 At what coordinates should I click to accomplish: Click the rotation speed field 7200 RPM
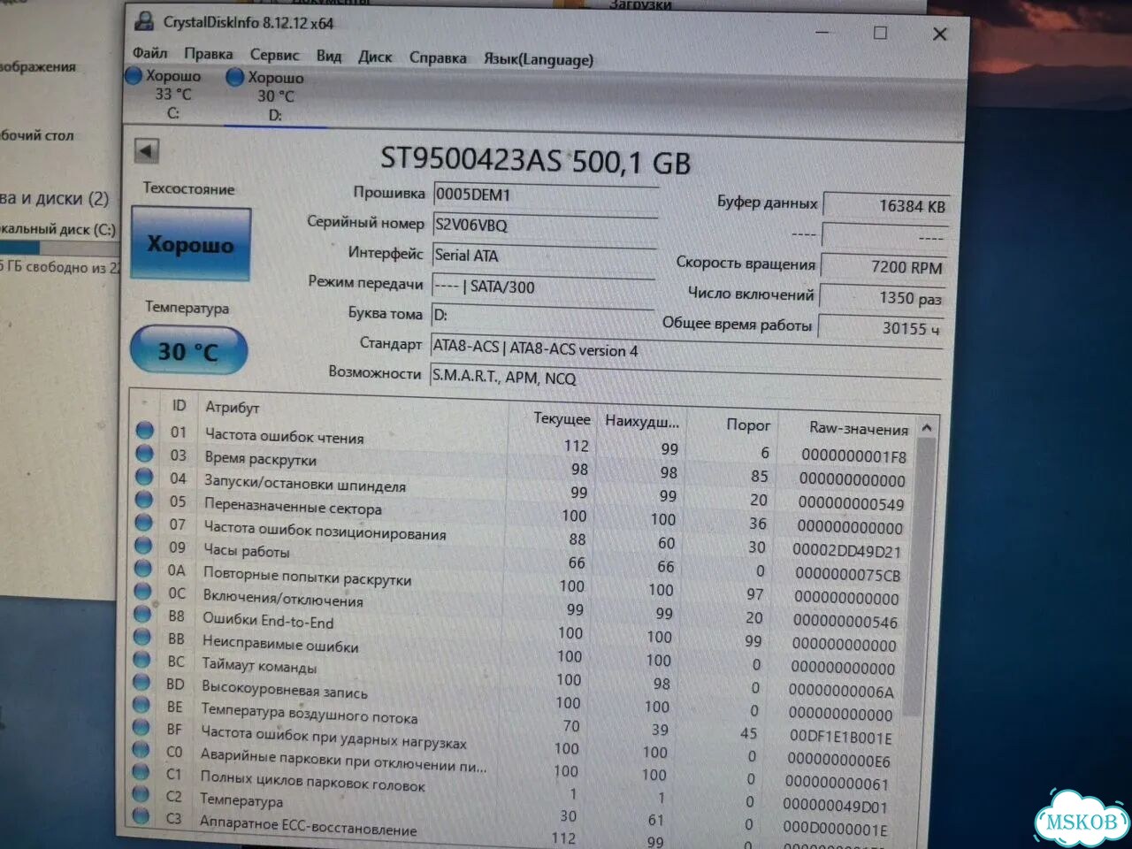click(883, 266)
